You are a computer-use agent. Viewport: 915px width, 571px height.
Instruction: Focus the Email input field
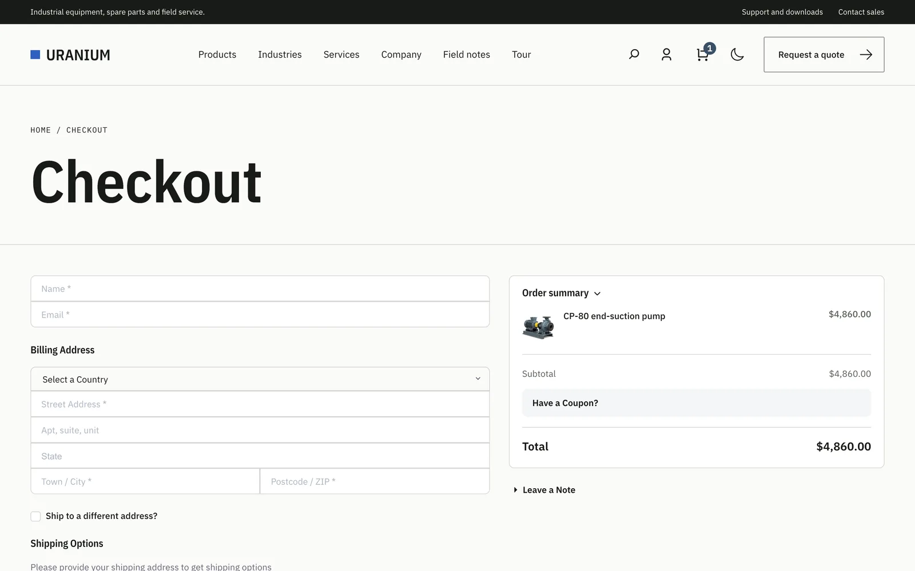tap(260, 315)
